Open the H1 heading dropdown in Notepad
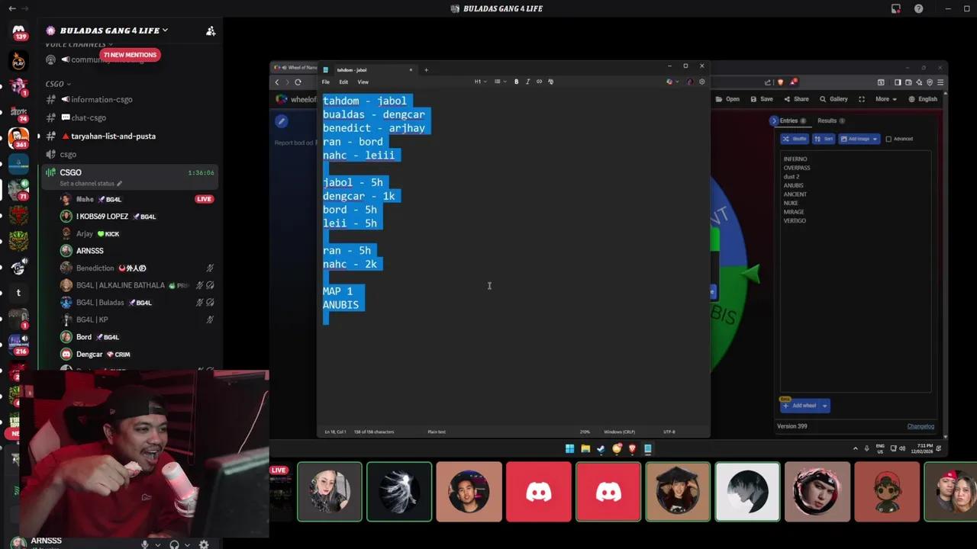This screenshot has width=977, height=549. [x=479, y=82]
